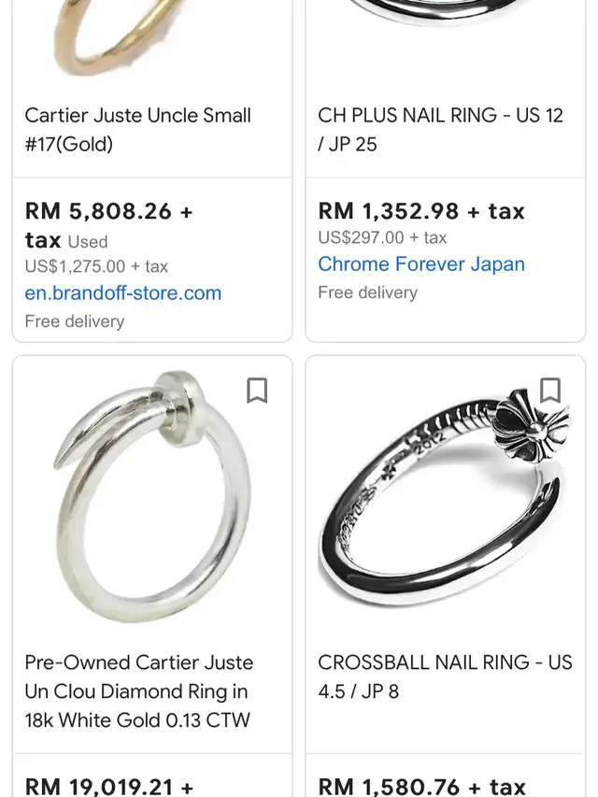
Task: Save the CROSSBALL NAIL RING with bookmark icon
Action: coord(549,391)
